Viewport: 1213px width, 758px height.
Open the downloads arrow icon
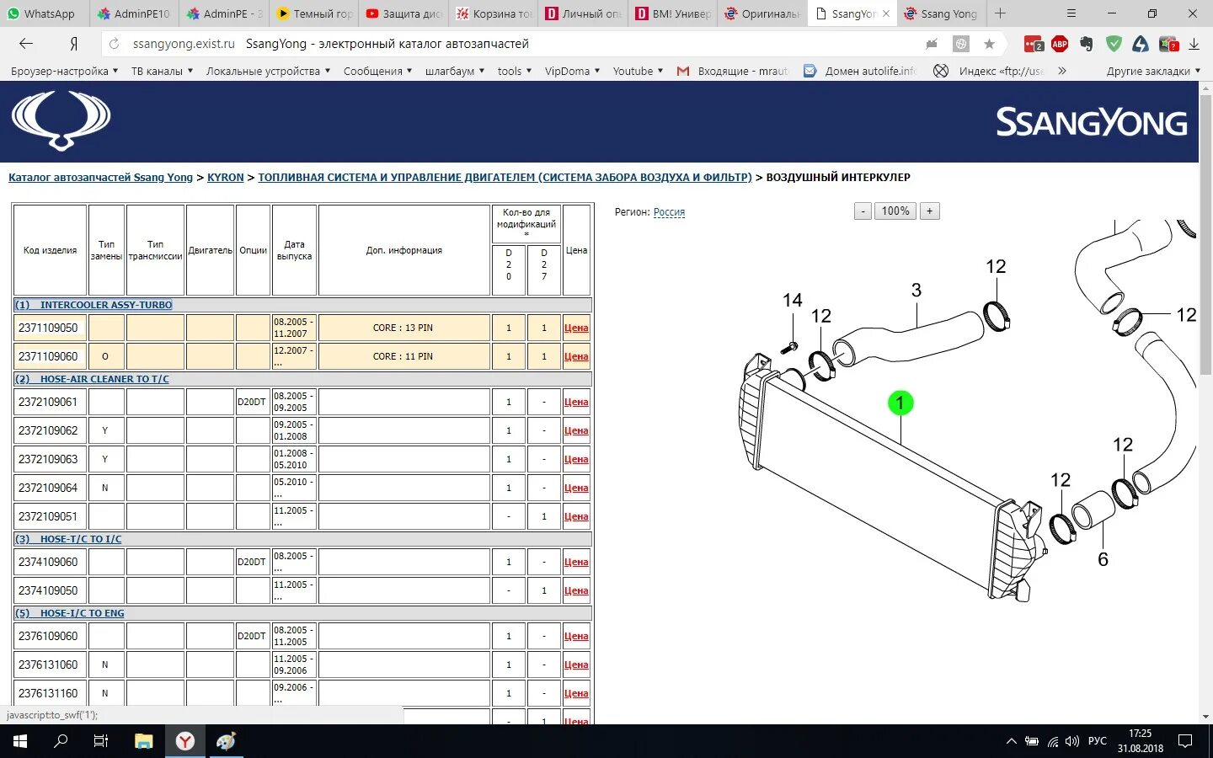(1194, 44)
